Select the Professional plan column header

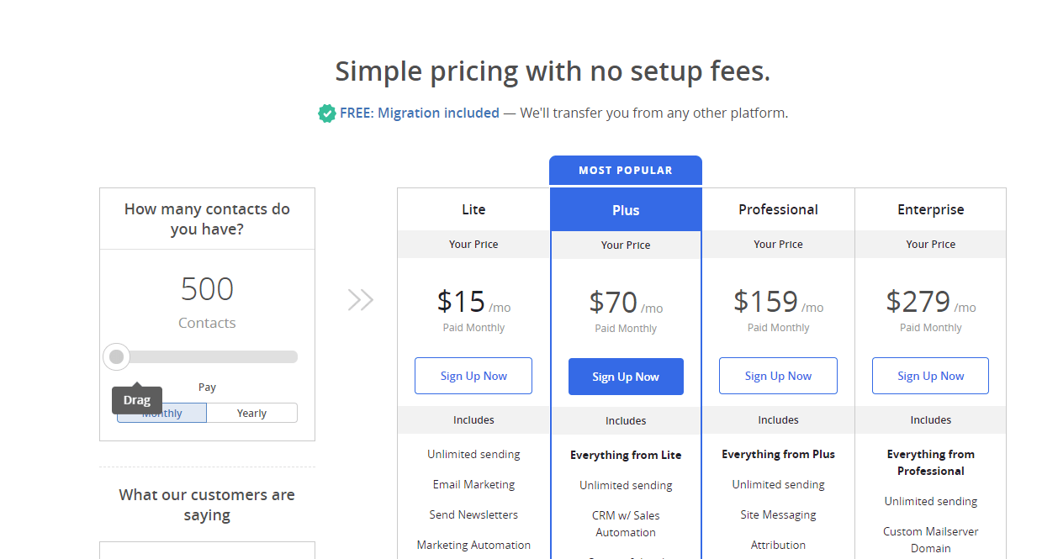[778, 209]
